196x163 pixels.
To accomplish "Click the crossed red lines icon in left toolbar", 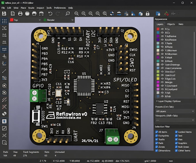I will pyautogui.click(x=4, y=107).
